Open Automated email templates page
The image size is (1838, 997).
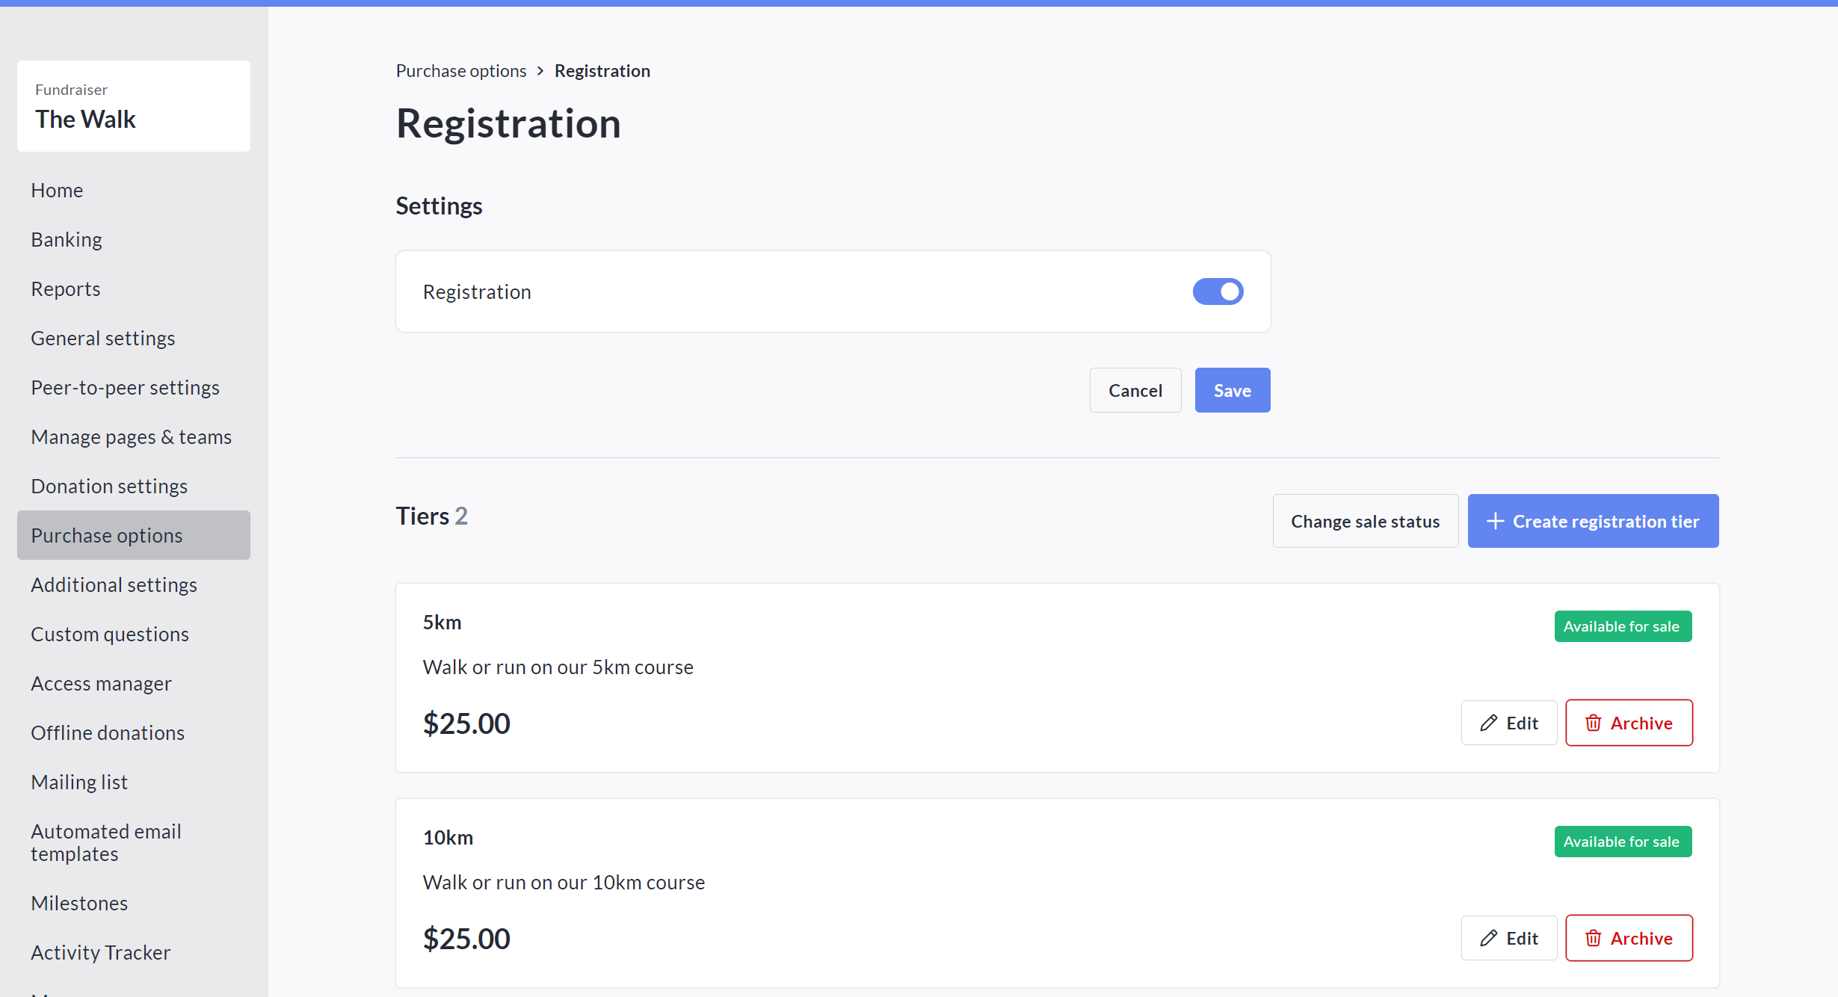click(x=106, y=842)
